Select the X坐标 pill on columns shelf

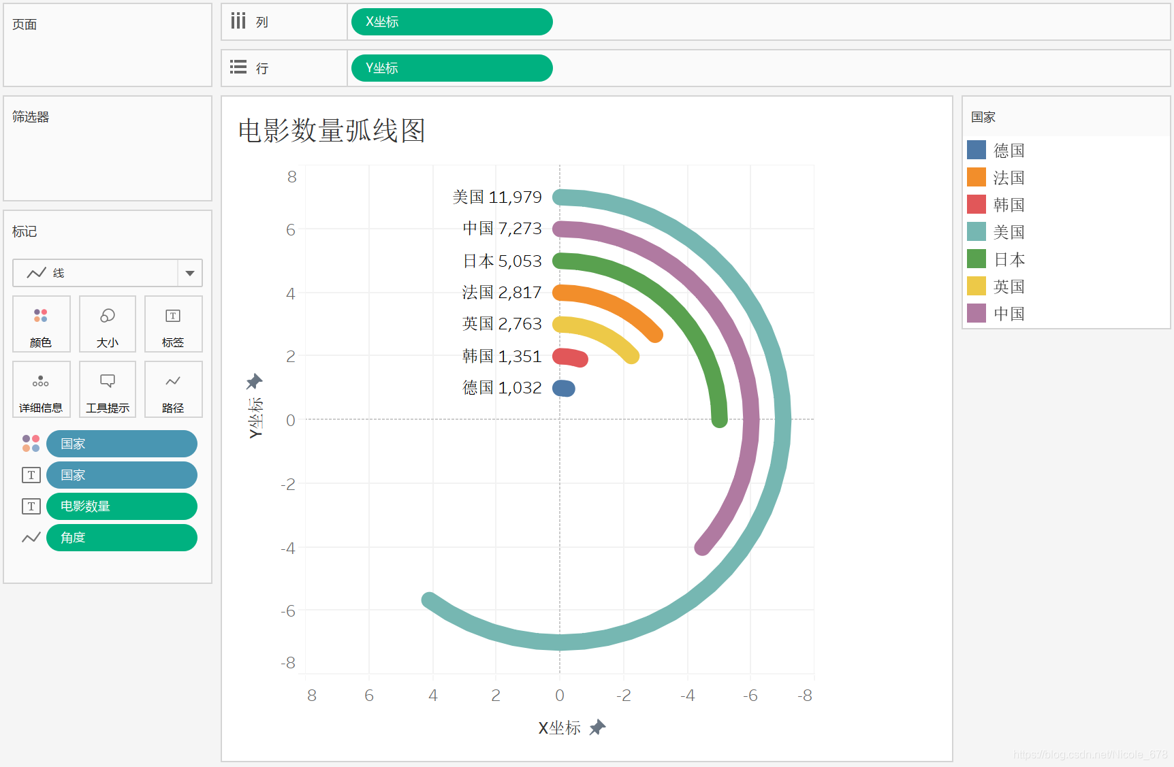(452, 22)
